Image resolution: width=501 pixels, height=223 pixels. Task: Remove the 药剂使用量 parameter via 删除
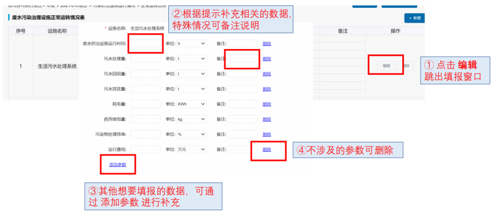[x=267, y=119]
